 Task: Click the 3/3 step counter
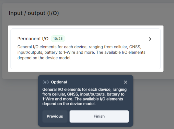[45, 82]
